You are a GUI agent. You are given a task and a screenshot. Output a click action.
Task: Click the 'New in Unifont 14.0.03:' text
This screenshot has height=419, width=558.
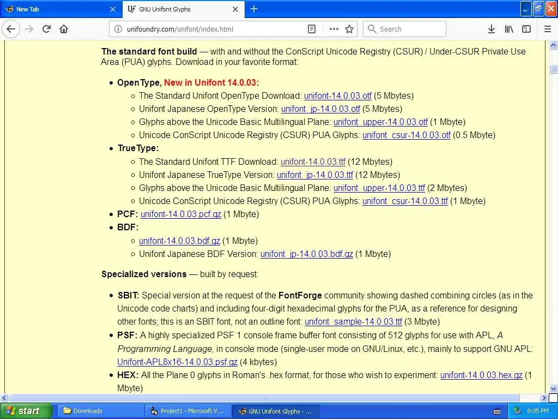(x=211, y=83)
